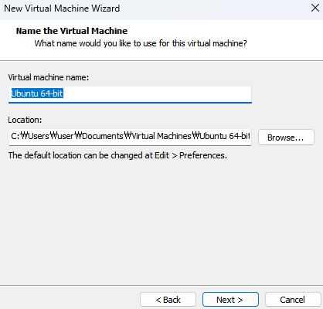
Task: Click the 'Location:' label
Action: coord(25,120)
